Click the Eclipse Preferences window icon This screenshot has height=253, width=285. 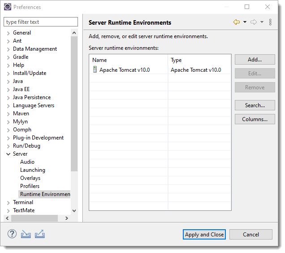click(8, 7)
